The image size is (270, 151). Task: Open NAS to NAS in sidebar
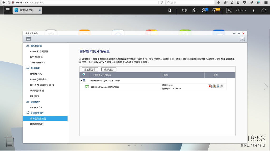[x=36, y=74]
